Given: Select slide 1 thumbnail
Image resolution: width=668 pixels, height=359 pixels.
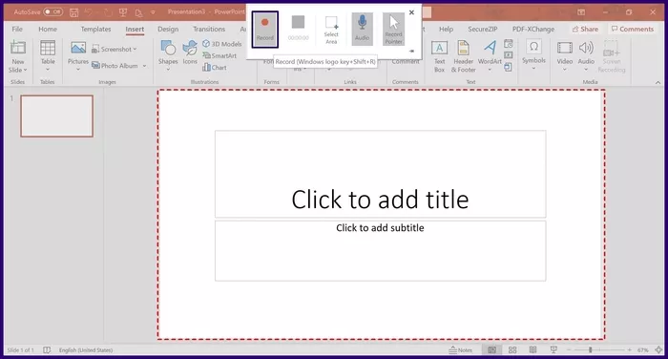Looking at the screenshot, I should [x=56, y=116].
